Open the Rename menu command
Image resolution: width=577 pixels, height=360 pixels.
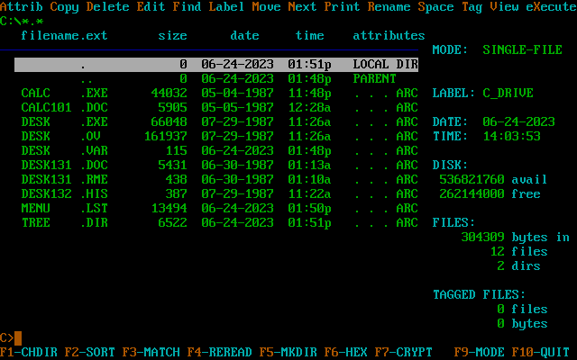[x=389, y=7]
